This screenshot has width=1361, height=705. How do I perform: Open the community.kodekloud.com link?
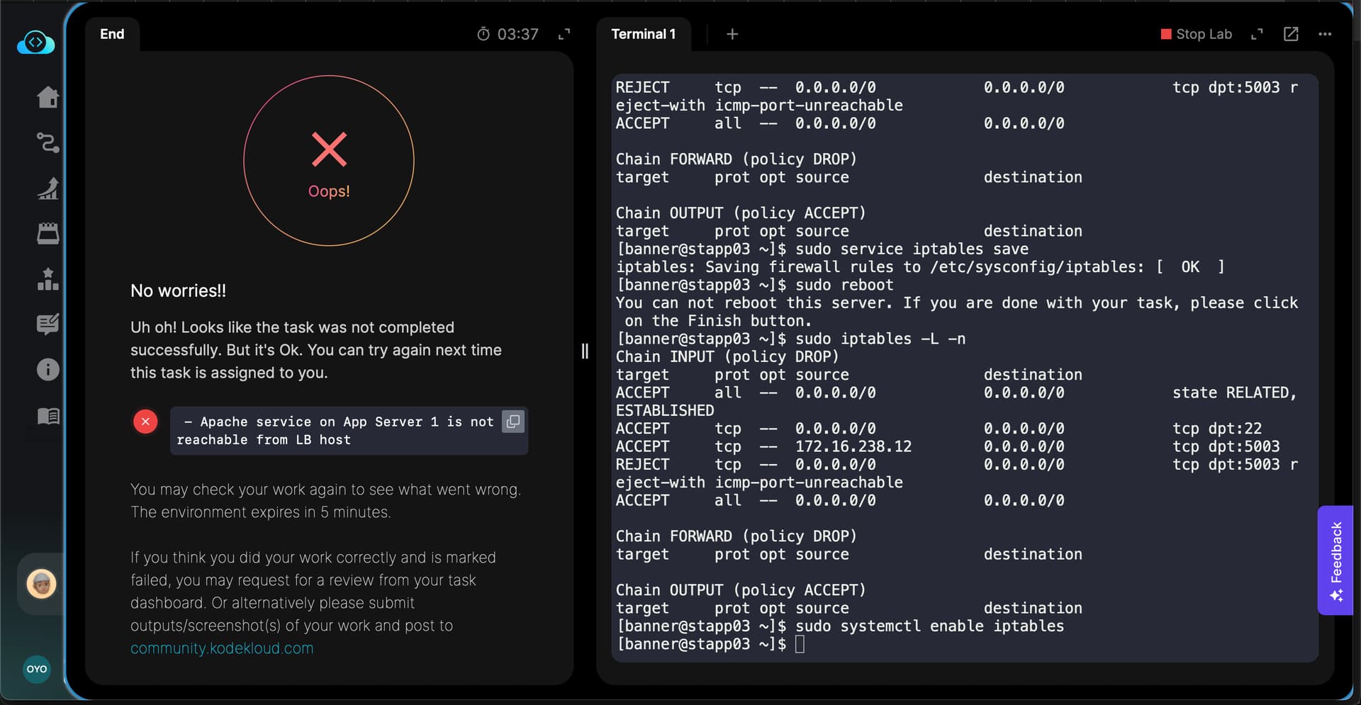click(222, 648)
